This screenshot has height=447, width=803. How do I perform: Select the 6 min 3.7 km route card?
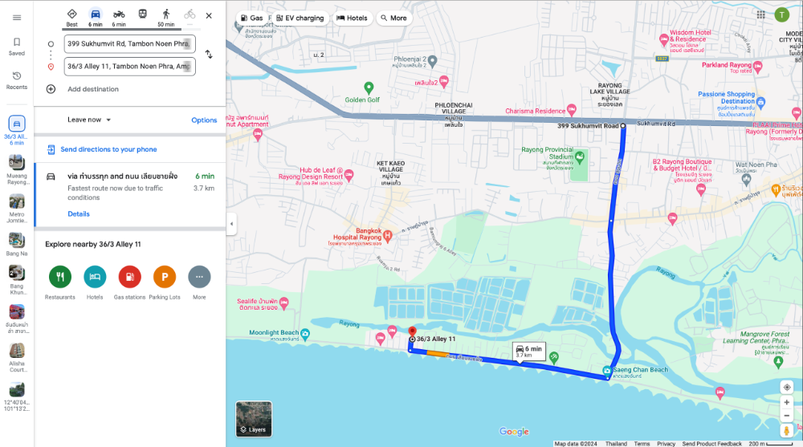click(131, 194)
